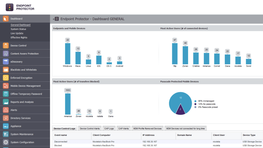Select the eDiscovery icon
The image size is (263, 148).
point(6,62)
